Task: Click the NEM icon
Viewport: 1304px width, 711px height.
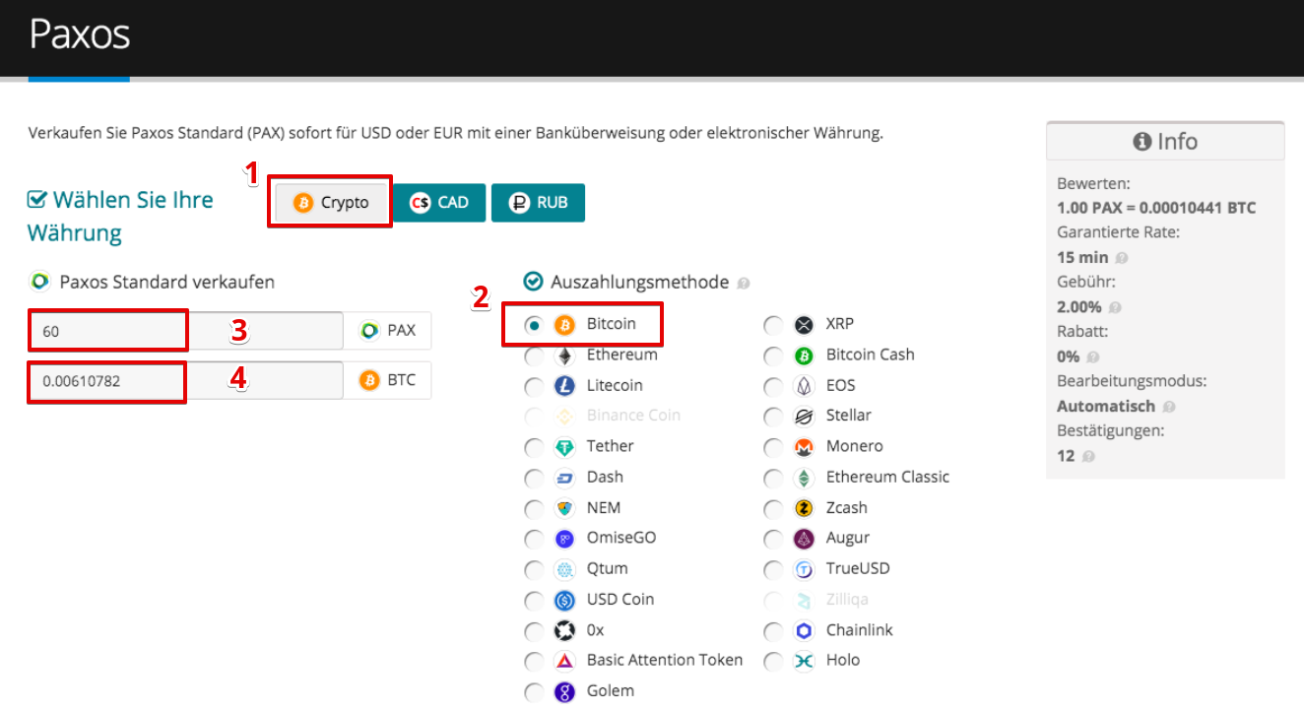Action: [564, 508]
